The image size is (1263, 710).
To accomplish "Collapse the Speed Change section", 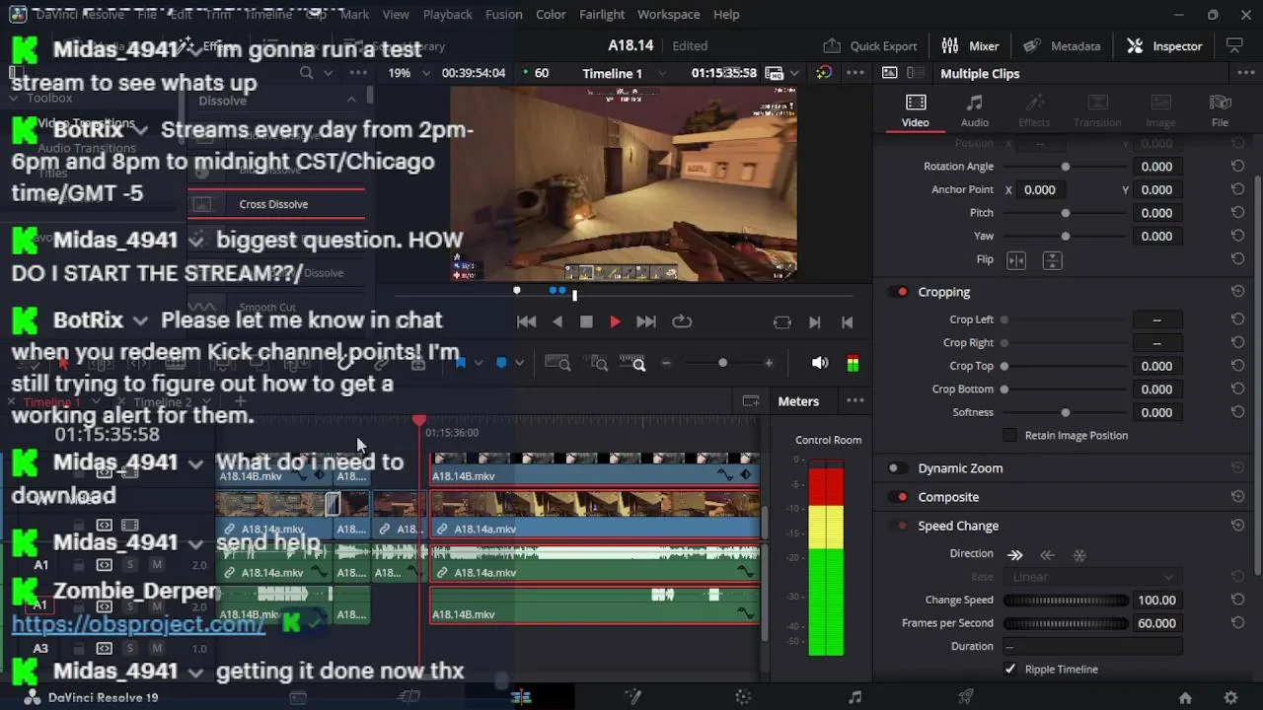I will click(958, 526).
